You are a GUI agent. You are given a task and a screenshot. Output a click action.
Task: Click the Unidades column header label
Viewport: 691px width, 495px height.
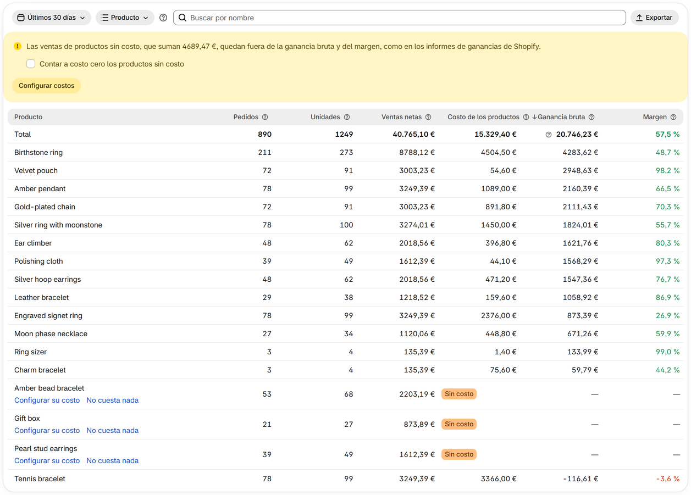[x=325, y=117]
